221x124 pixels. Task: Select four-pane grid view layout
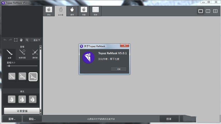click(215, 11)
